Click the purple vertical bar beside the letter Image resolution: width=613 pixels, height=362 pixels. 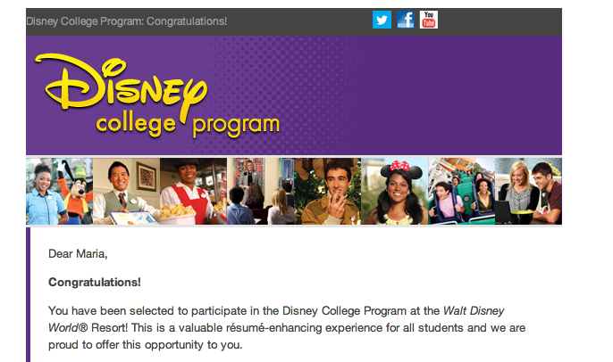29,294
